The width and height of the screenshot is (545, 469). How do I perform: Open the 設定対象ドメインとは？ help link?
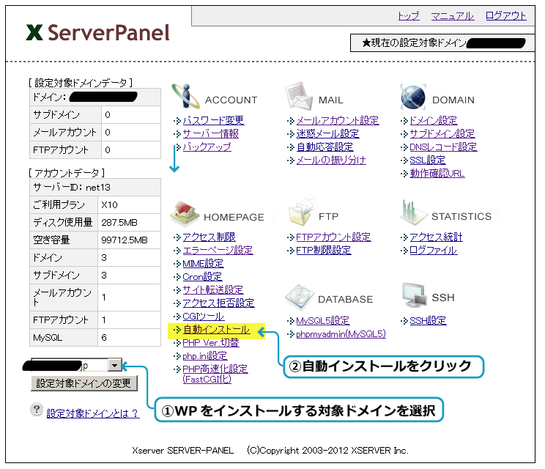coord(93,413)
